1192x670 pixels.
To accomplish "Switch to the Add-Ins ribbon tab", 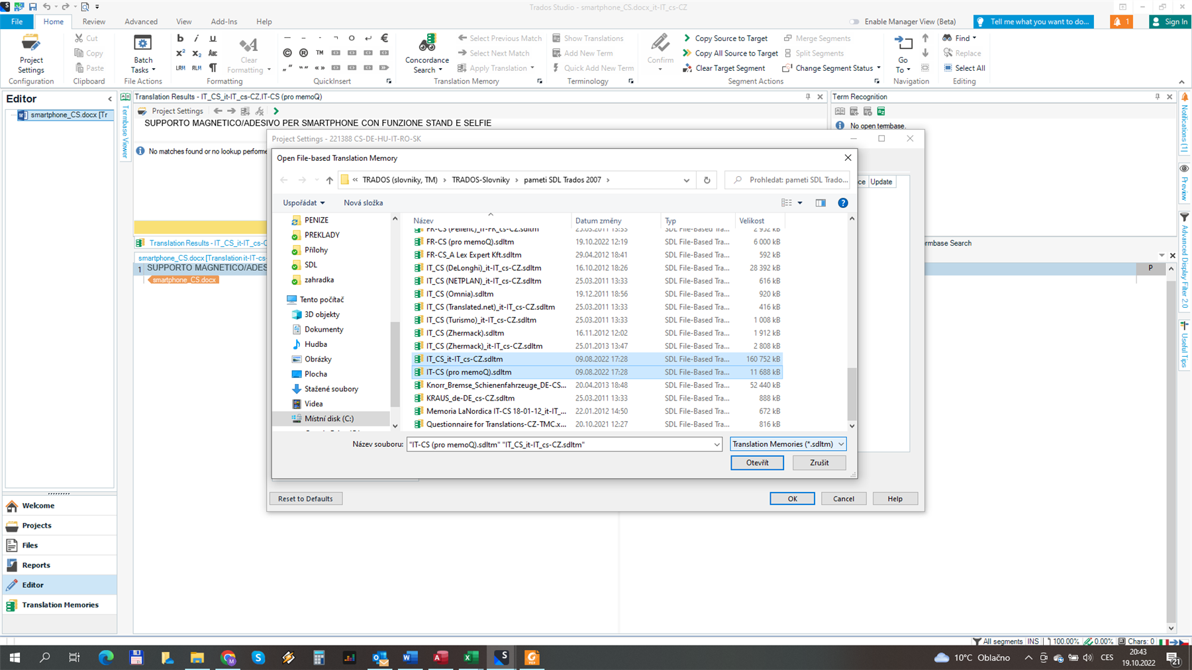I will tap(224, 22).
